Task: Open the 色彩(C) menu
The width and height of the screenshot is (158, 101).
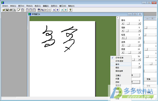Action: tap(38, 6)
